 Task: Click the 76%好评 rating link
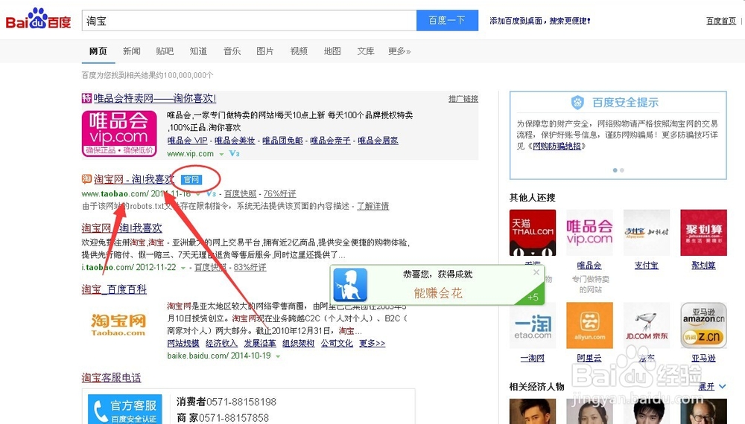point(279,193)
